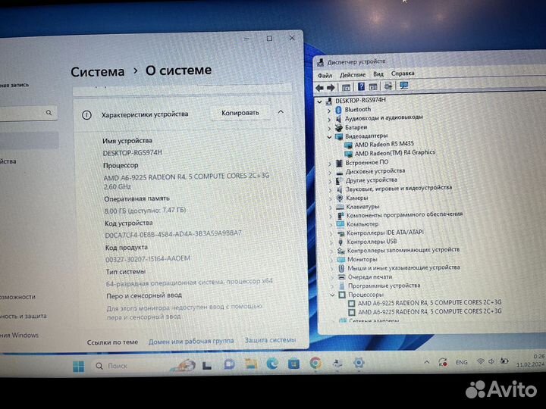Open the Справка menu
546x409 pixels.
403,73
